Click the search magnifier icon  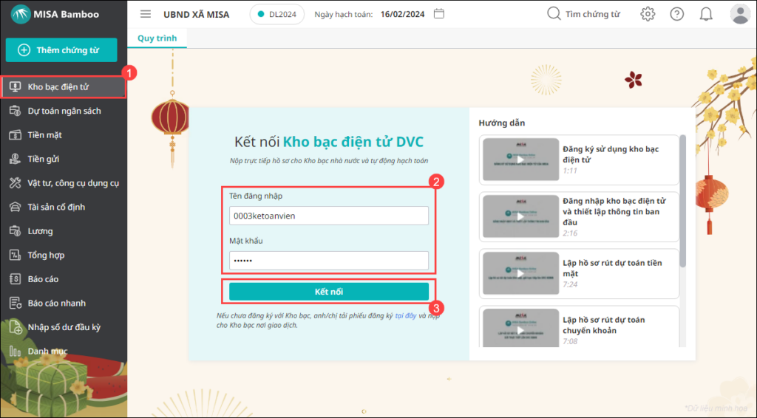(554, 13)
